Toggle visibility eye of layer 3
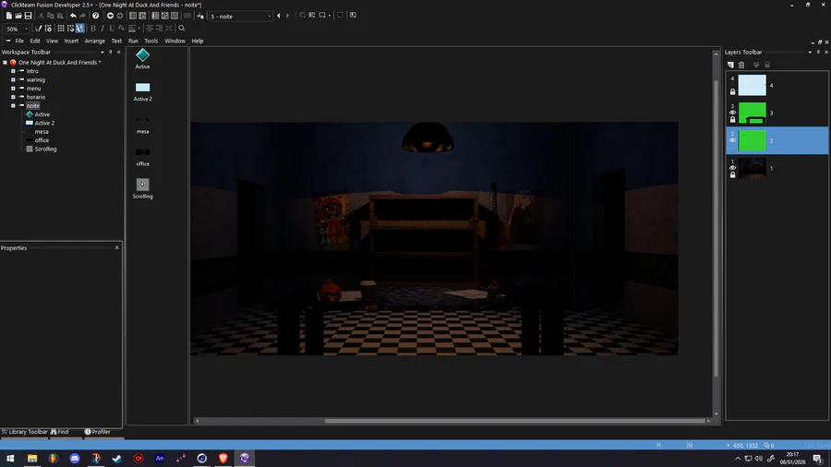The height and width of the screenshot is (467, 831). tap(733, 113)
